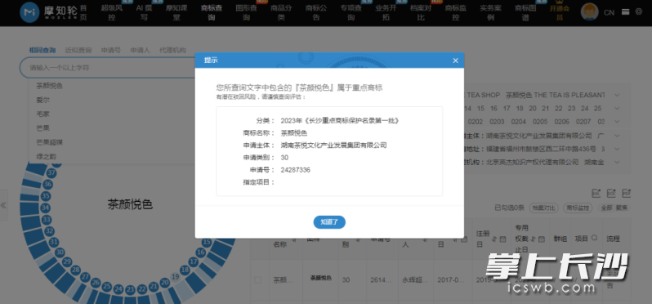Select class 32 on the ring chart
This screenshot has height=304, width=652.
(50, 230)
